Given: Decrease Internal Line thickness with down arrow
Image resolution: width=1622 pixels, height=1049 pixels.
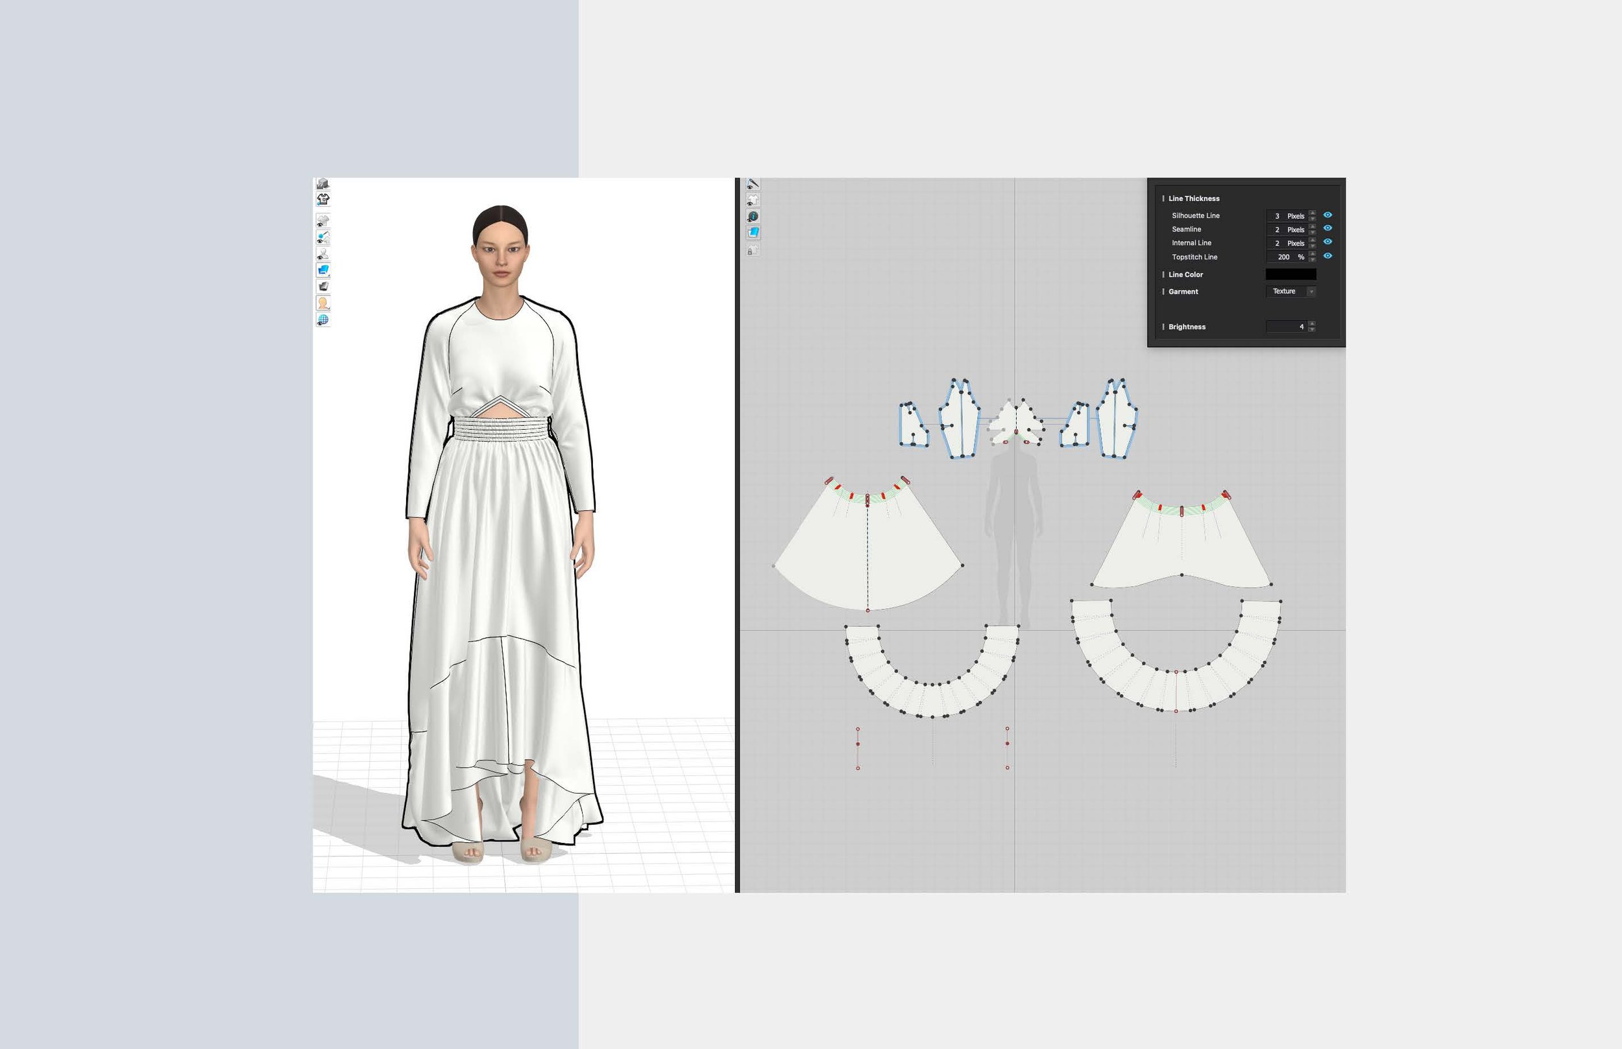Looking at the screenshot, I should (x=1313, y=246).
